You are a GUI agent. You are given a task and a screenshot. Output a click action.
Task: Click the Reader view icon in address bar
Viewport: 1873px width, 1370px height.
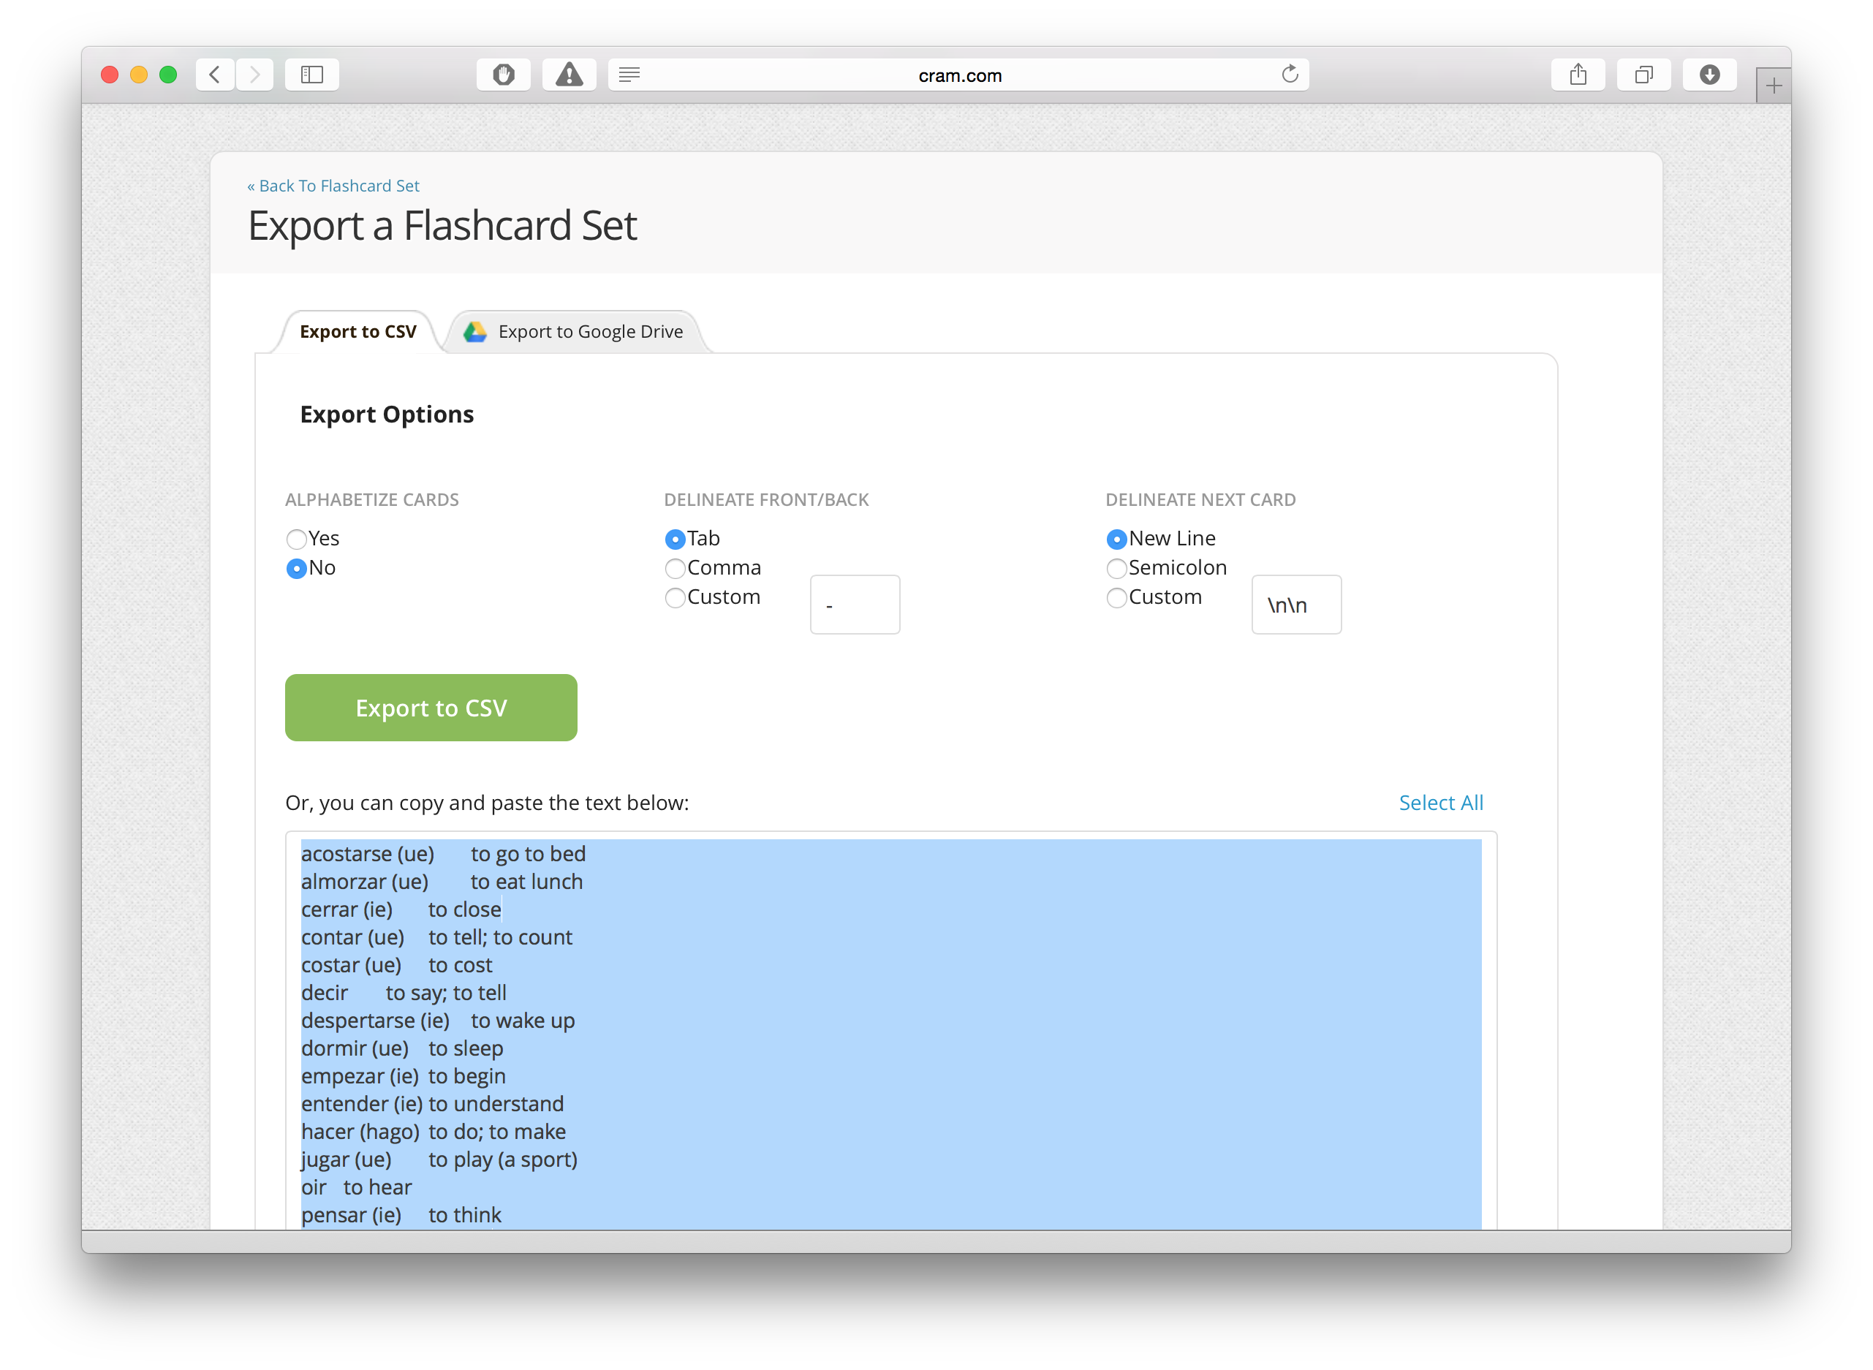[x=630, y=75]
